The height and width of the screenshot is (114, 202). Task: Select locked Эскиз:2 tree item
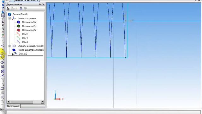pyautogui.click(x=23, y=54)
